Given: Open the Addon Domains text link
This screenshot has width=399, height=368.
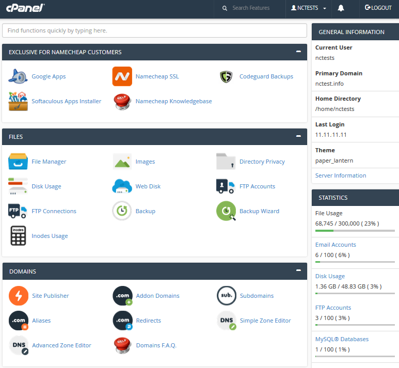Looking at the screenshot, I should point(158,296).
